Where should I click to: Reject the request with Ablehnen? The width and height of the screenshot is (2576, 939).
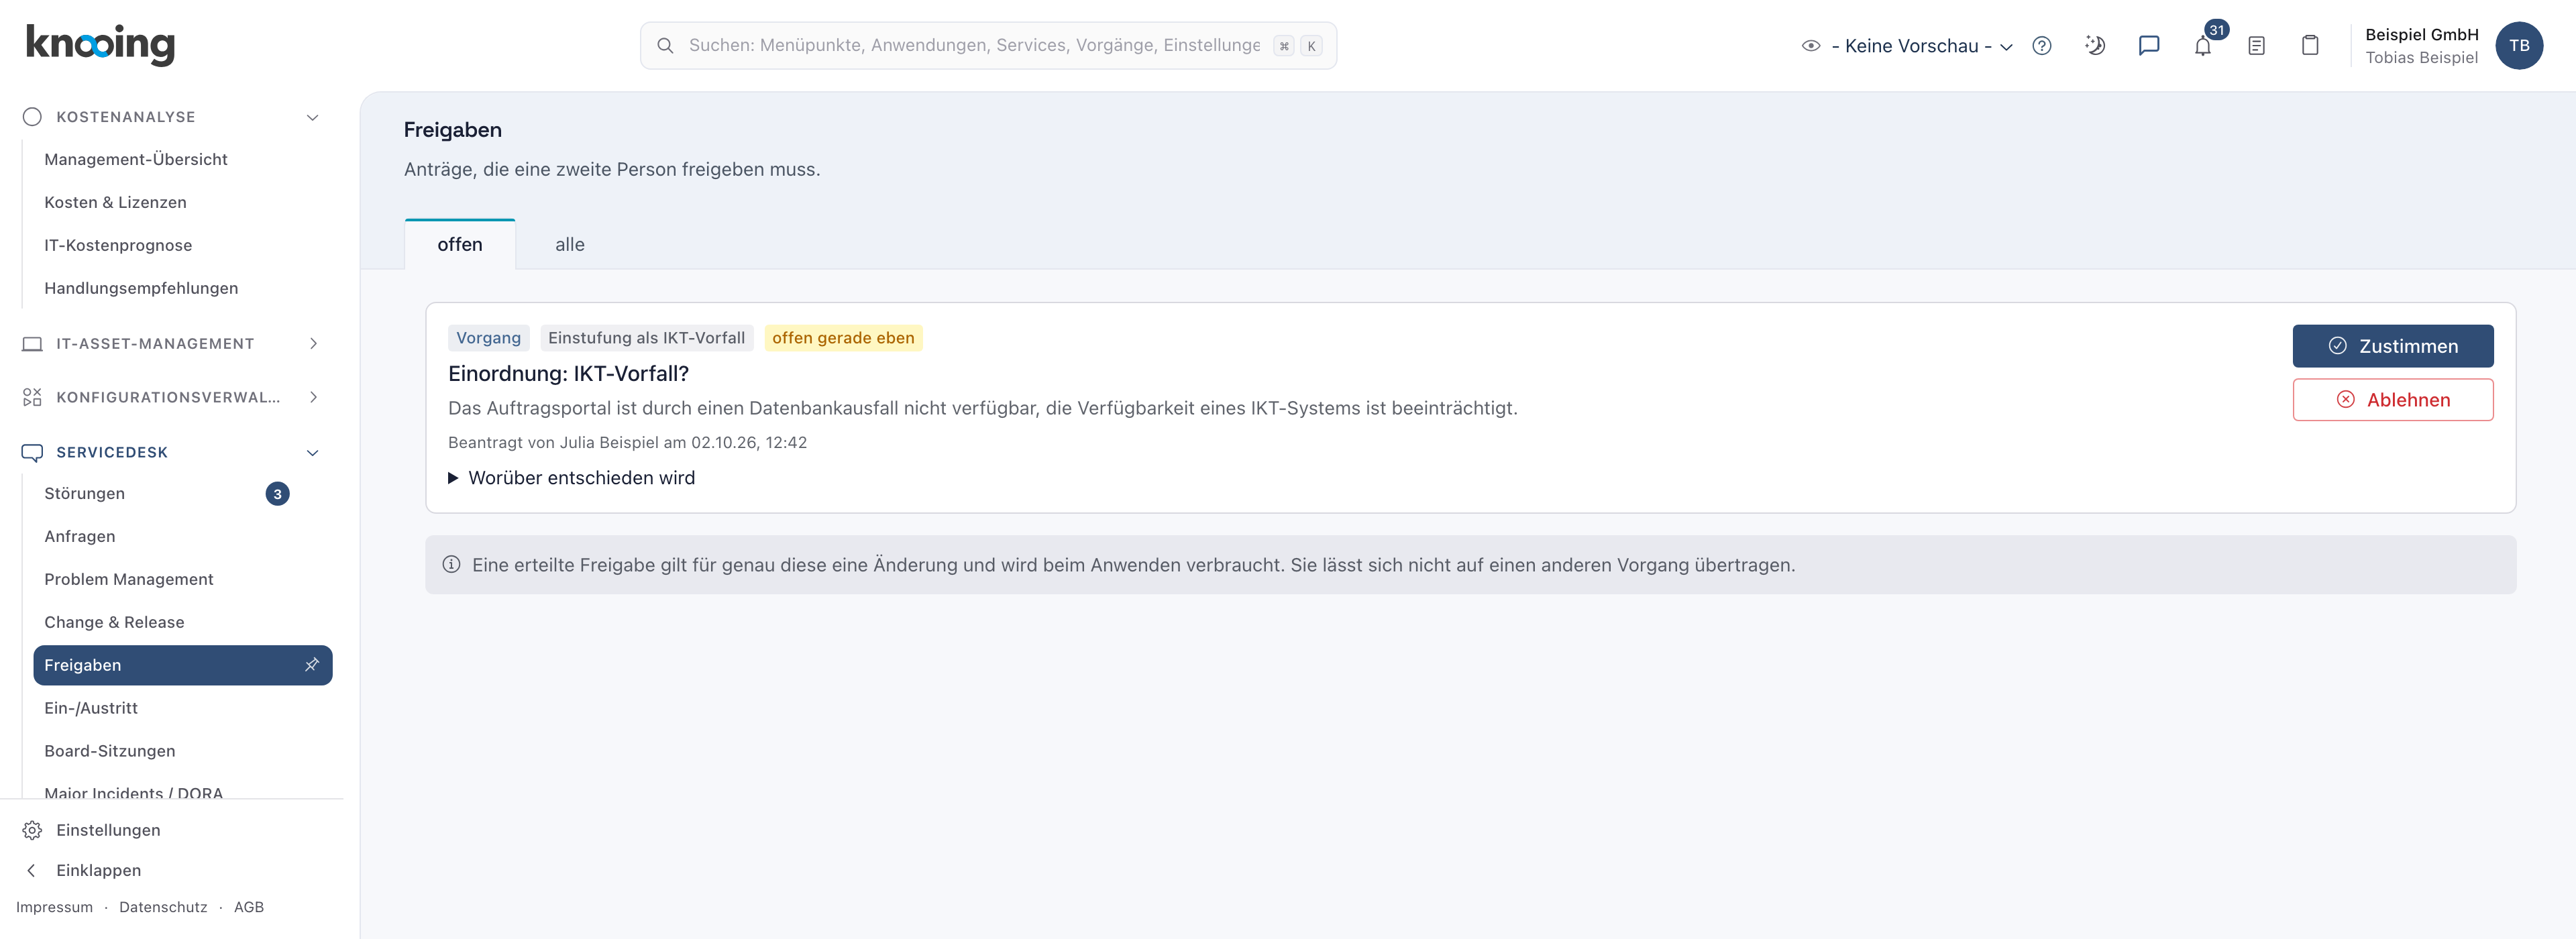click(x=2393, y=400)
